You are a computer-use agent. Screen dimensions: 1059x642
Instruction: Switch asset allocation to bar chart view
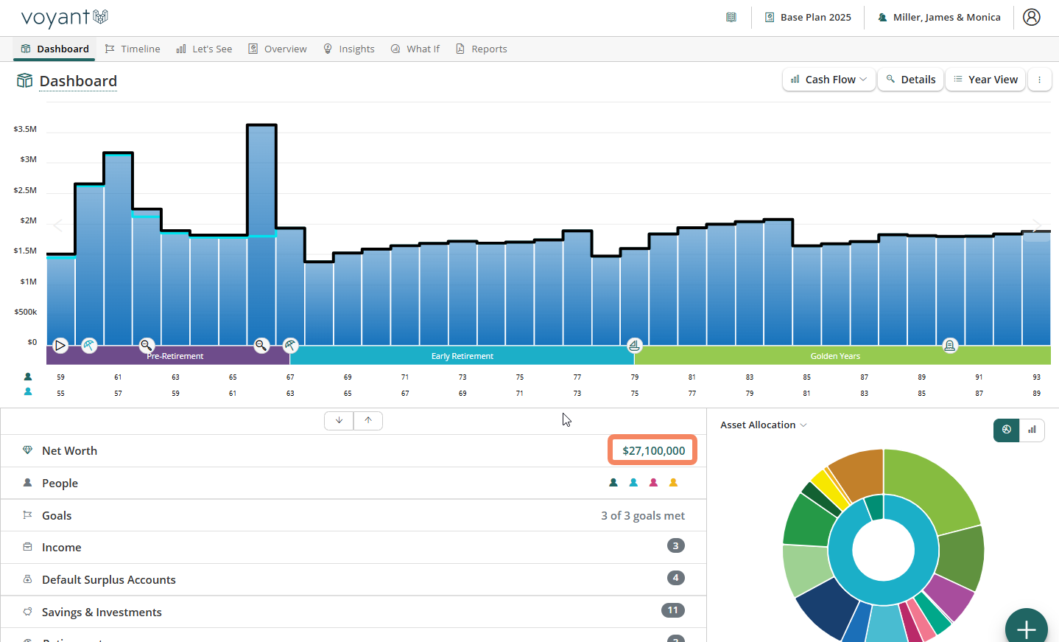1032,430
